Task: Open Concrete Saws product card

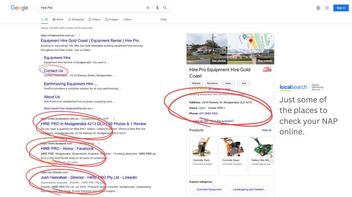Action: click(233, 156)
